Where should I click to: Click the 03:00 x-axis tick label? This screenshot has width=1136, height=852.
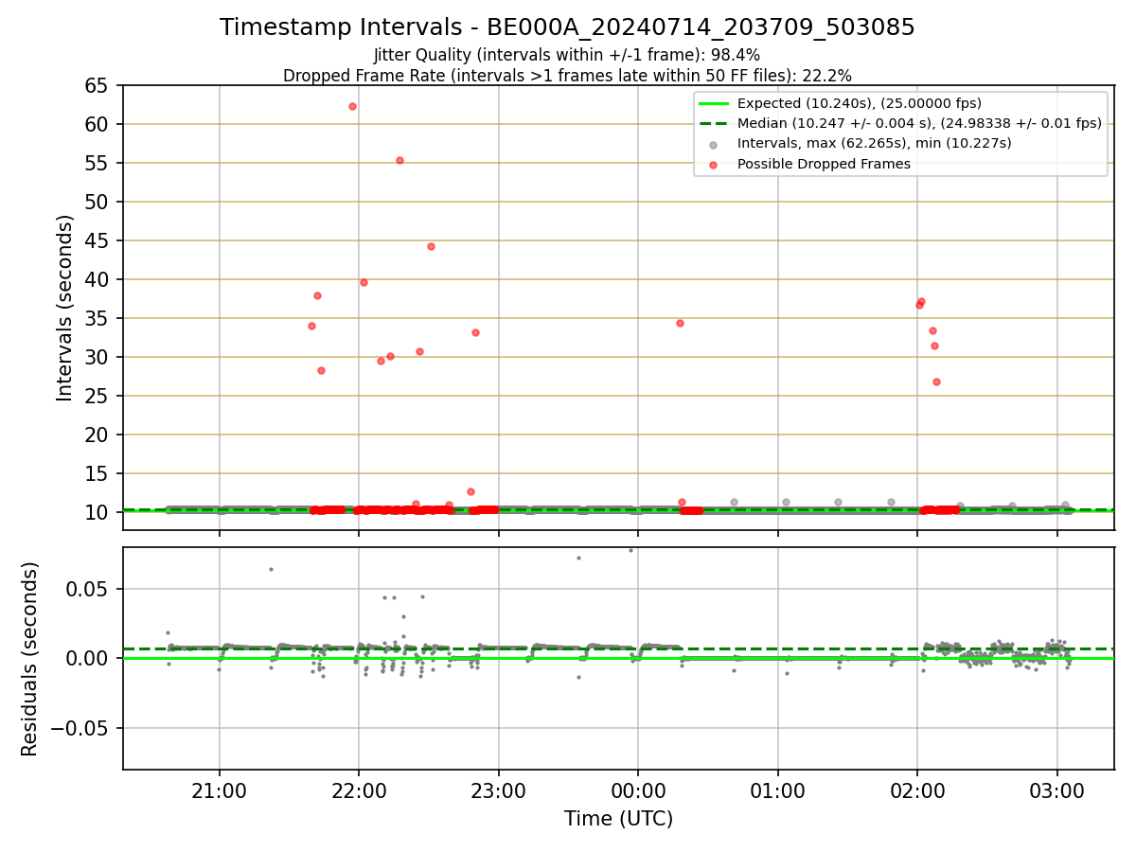point(1057,790)
